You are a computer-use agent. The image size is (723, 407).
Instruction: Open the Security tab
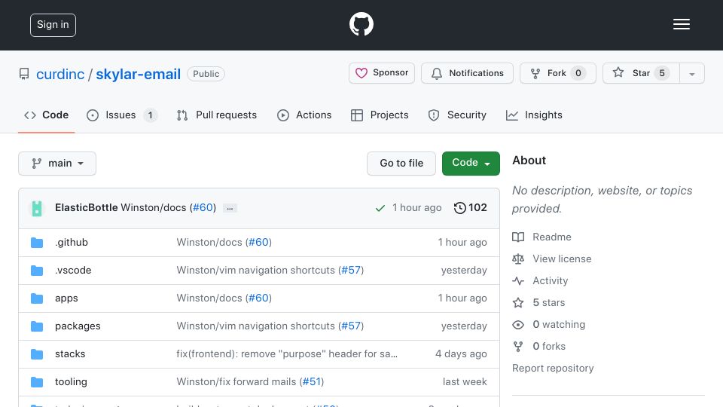coord(457,115)
